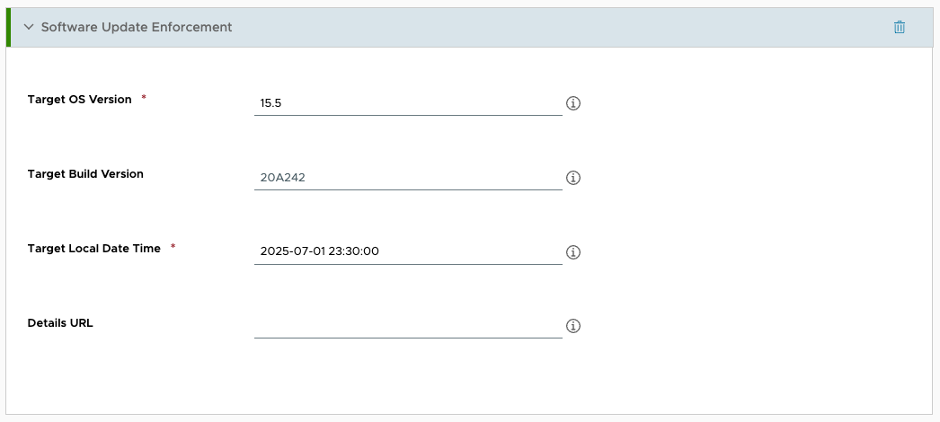Show info for Details URL

pyautogui.click(x=573, y=326)
